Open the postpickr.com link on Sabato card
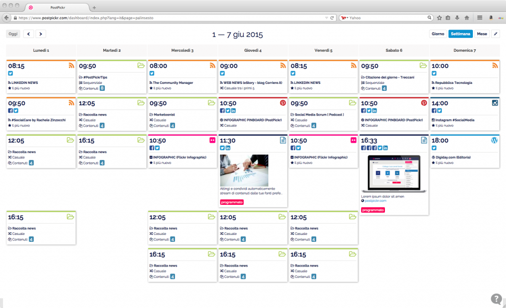 coord(376,200)
